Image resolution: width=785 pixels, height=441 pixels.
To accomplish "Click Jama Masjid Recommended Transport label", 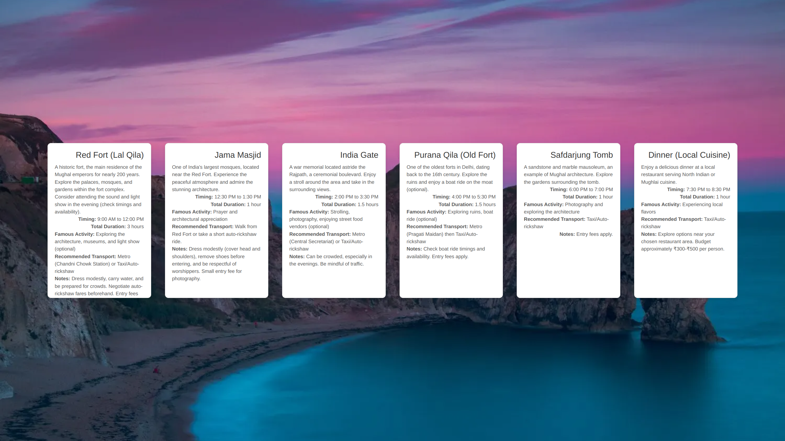I will (202, 226).
